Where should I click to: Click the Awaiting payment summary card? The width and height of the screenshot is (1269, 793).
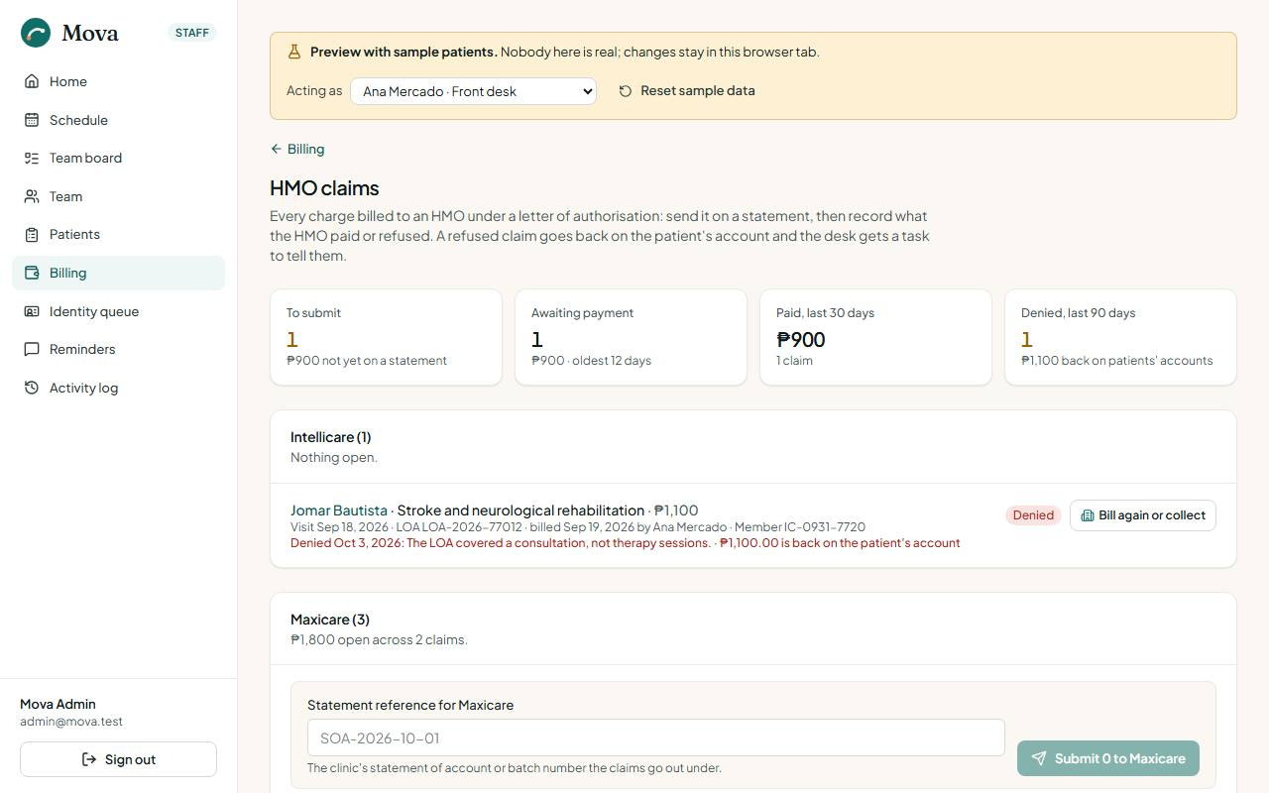pyautogui.click(x=631, y=337)
